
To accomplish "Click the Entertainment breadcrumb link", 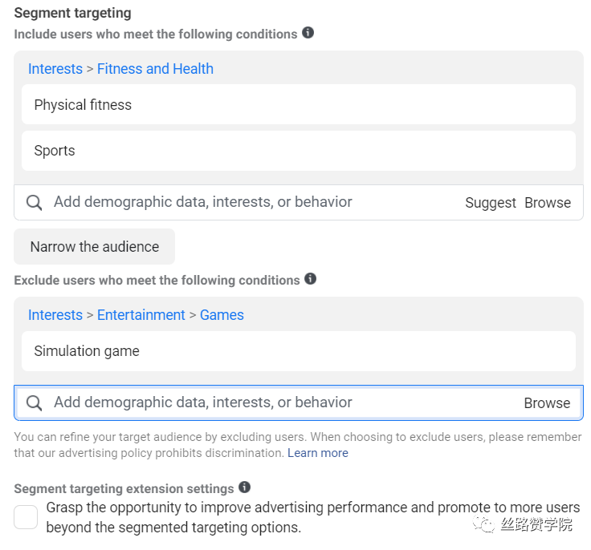I will tap(141, 315).
